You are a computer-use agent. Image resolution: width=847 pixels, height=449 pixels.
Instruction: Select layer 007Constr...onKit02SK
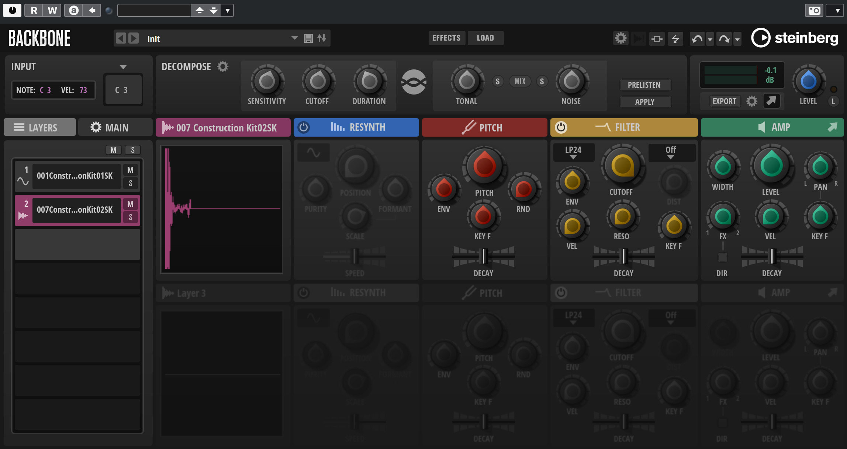76,210
